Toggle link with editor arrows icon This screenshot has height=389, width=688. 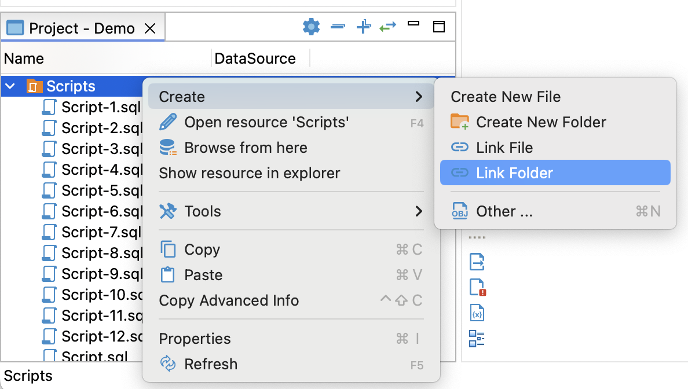(x=387, y=27)
